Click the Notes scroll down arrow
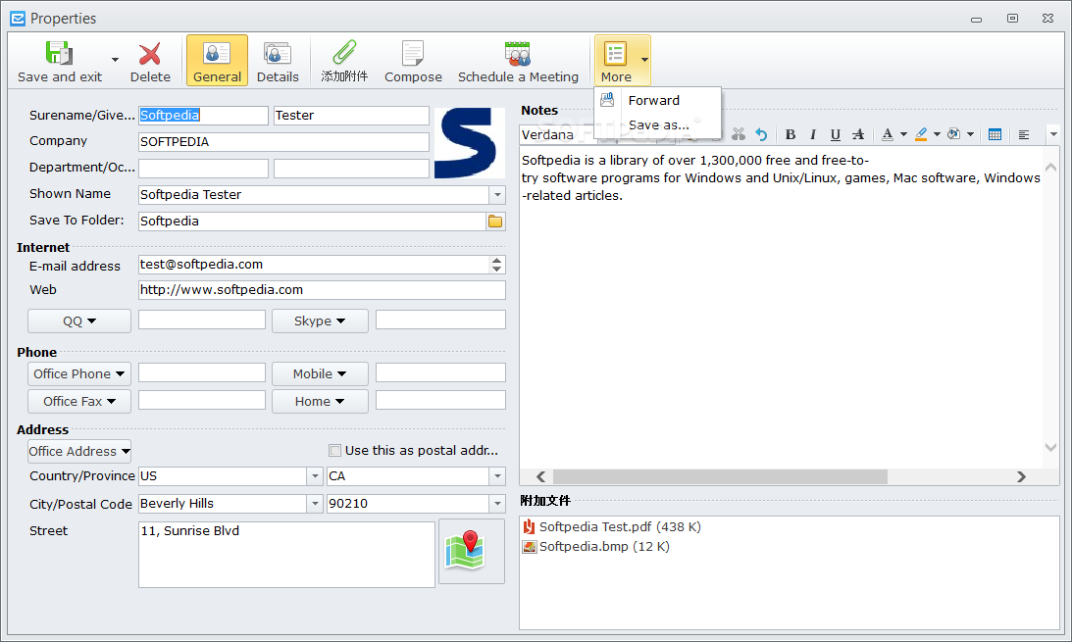Viewport: 1072px width, 642px height. point(1050,448)
